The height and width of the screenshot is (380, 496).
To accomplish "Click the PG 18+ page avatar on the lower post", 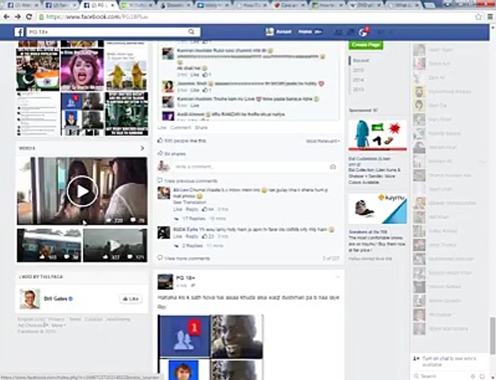I will tap(166, 281).
